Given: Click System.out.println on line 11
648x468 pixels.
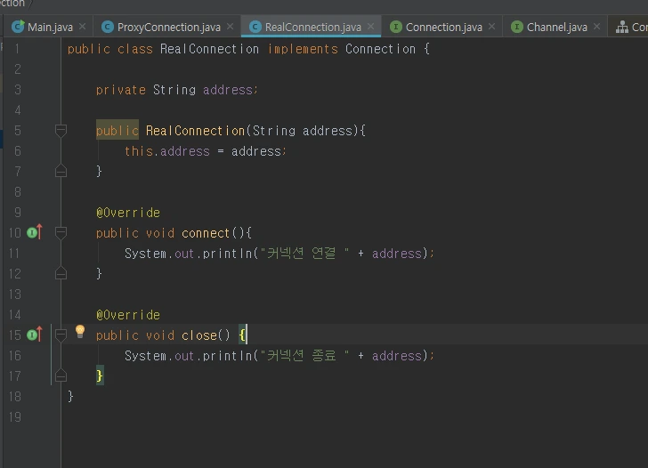Looking at the screenshot, I should point(189,254).
